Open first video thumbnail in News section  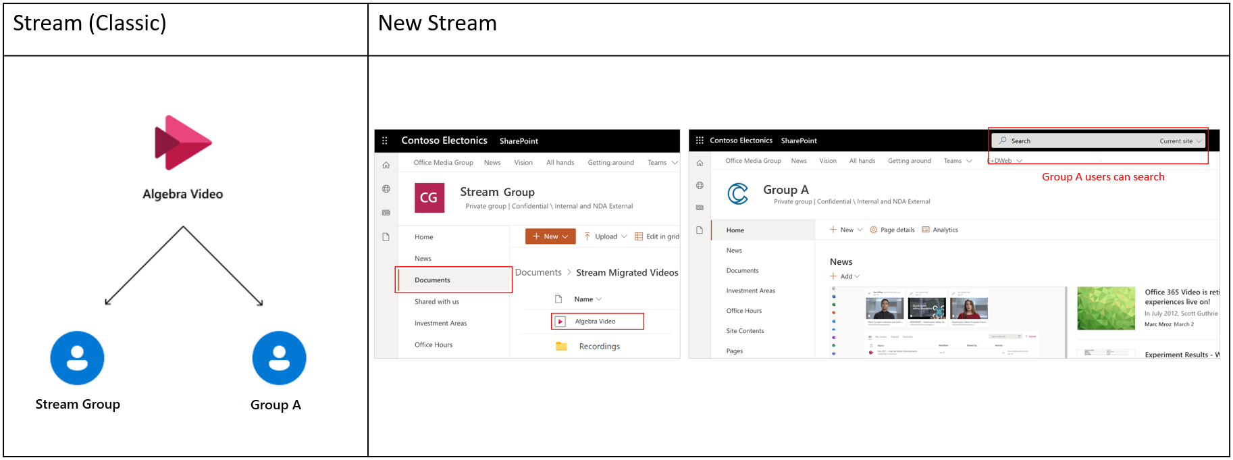point(885,308)
